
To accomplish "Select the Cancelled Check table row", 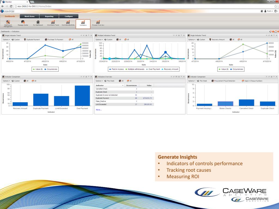I will 124,89.
